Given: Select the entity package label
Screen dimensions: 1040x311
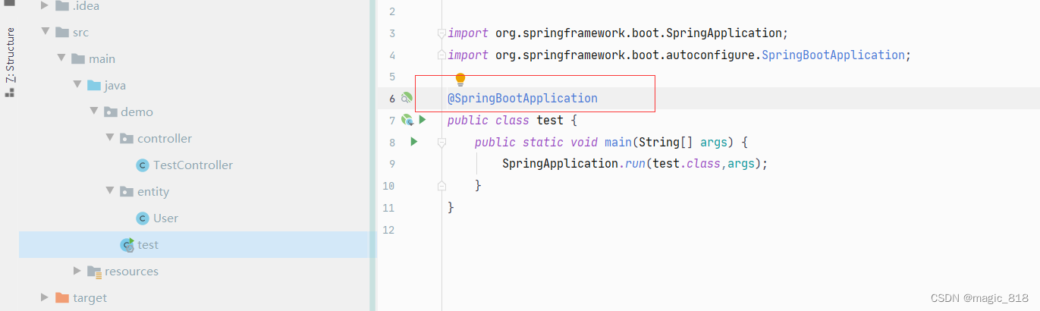Looking at the screenshot, I should click(153, 191).
